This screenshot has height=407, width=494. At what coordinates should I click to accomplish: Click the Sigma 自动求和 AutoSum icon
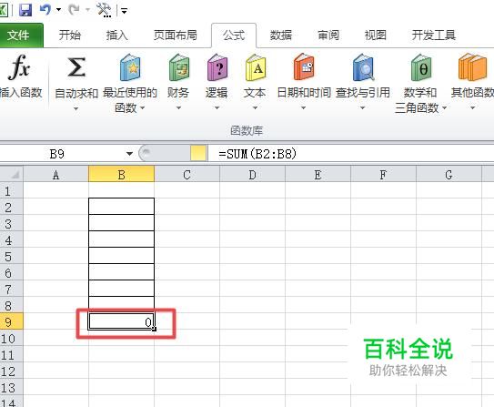(x=76, y=66)
